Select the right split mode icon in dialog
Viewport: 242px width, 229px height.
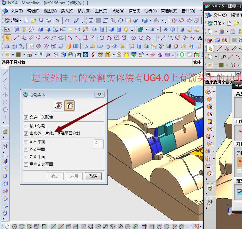[x=69, y=106]
